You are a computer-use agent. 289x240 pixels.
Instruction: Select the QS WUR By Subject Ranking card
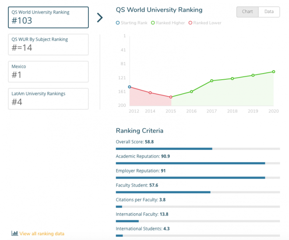48,44
